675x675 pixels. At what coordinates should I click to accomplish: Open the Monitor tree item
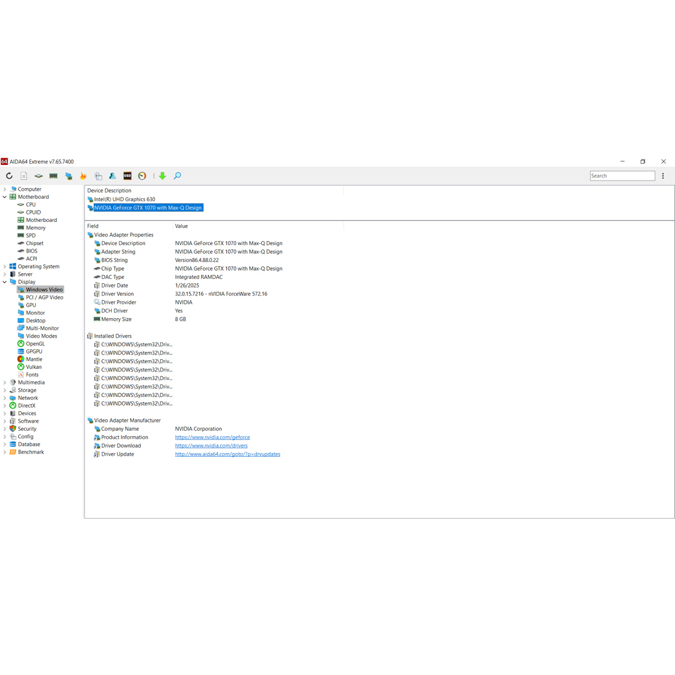click(x=35, y=313)
